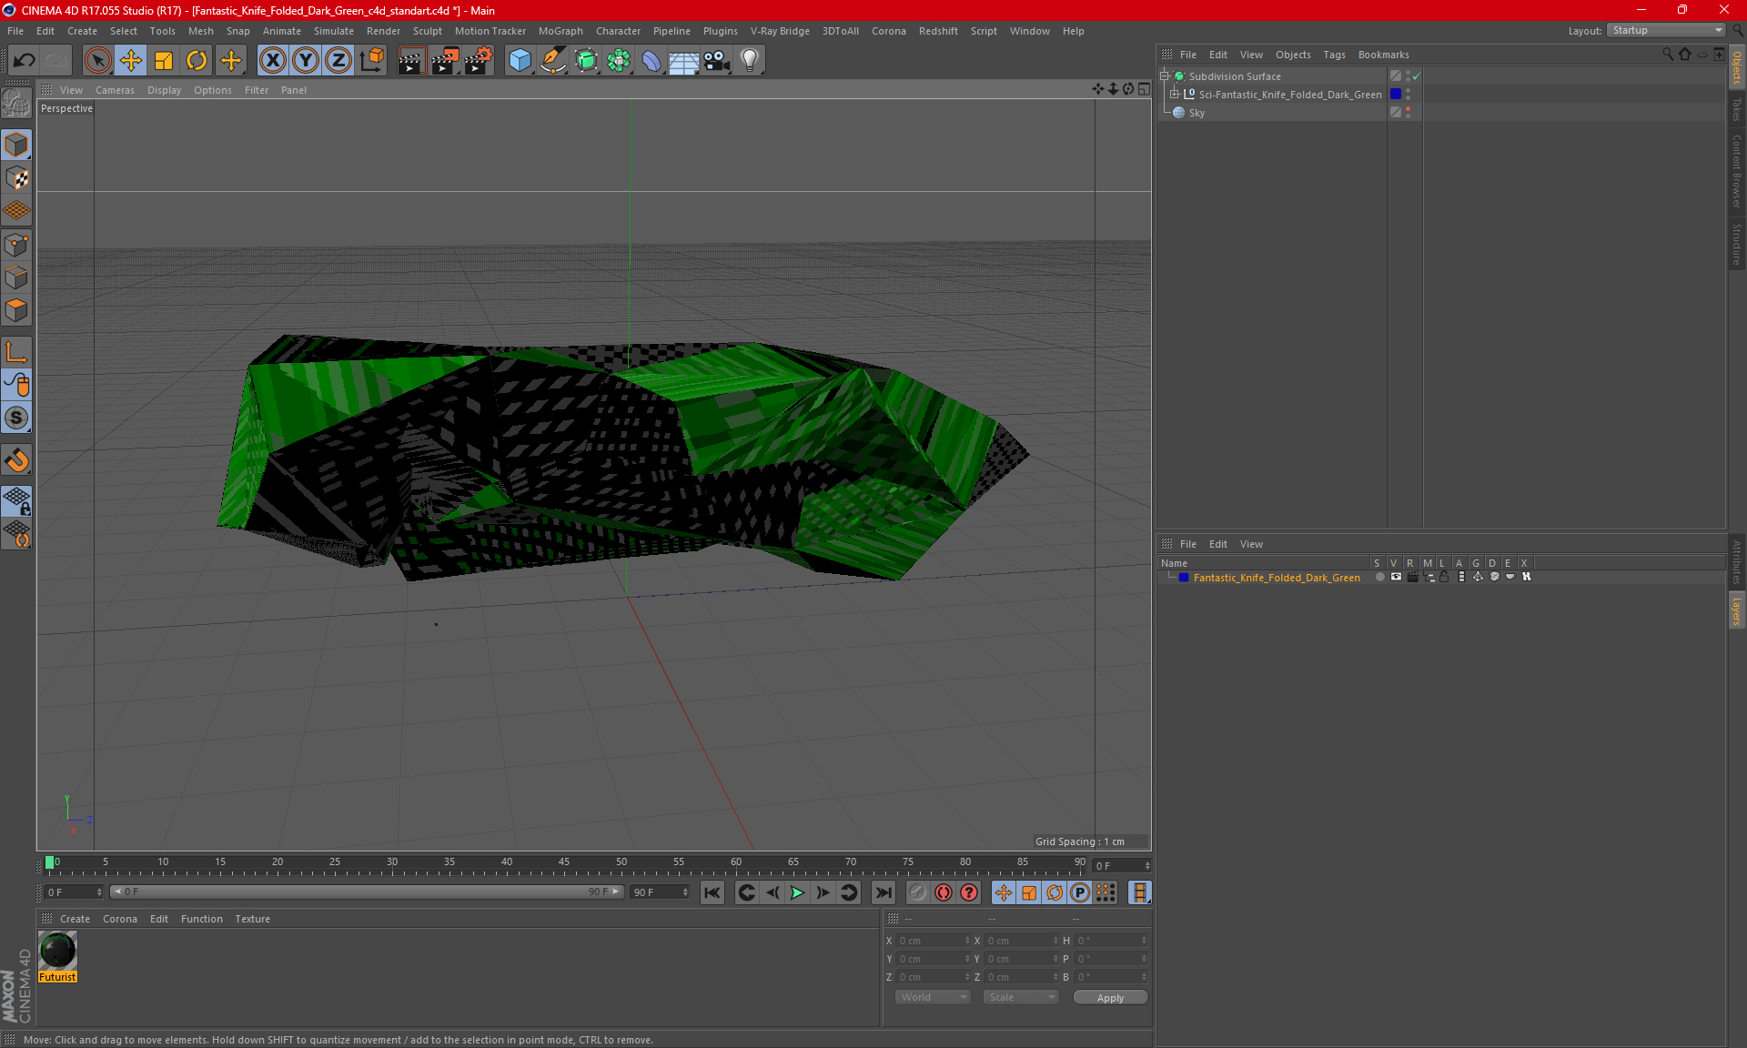Open the Simulate menu
Screen dimensions: 1747x1048
tap(334, 31)
